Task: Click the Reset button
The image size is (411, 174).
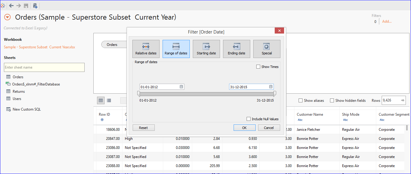Action: pos(143,127)
